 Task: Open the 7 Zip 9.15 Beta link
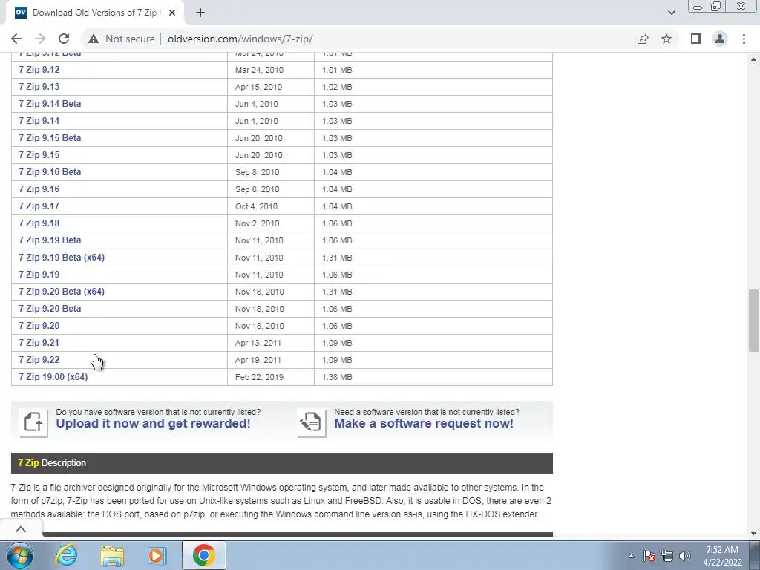point(50,138)
